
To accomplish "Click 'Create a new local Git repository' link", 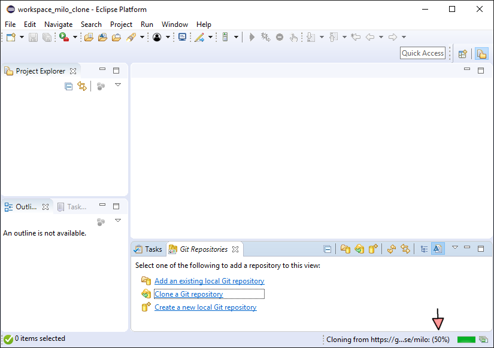I will coord(205,307).
